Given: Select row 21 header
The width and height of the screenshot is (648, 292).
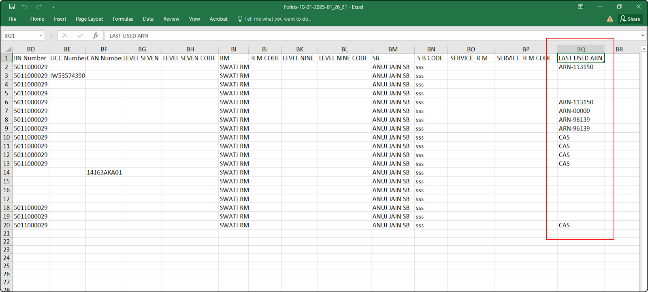Looking at the screenshot, I should 6,234.
